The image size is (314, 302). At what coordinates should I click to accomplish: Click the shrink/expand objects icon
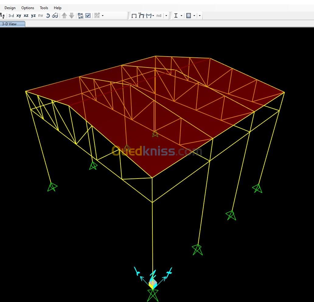click(x=81, y=16)
